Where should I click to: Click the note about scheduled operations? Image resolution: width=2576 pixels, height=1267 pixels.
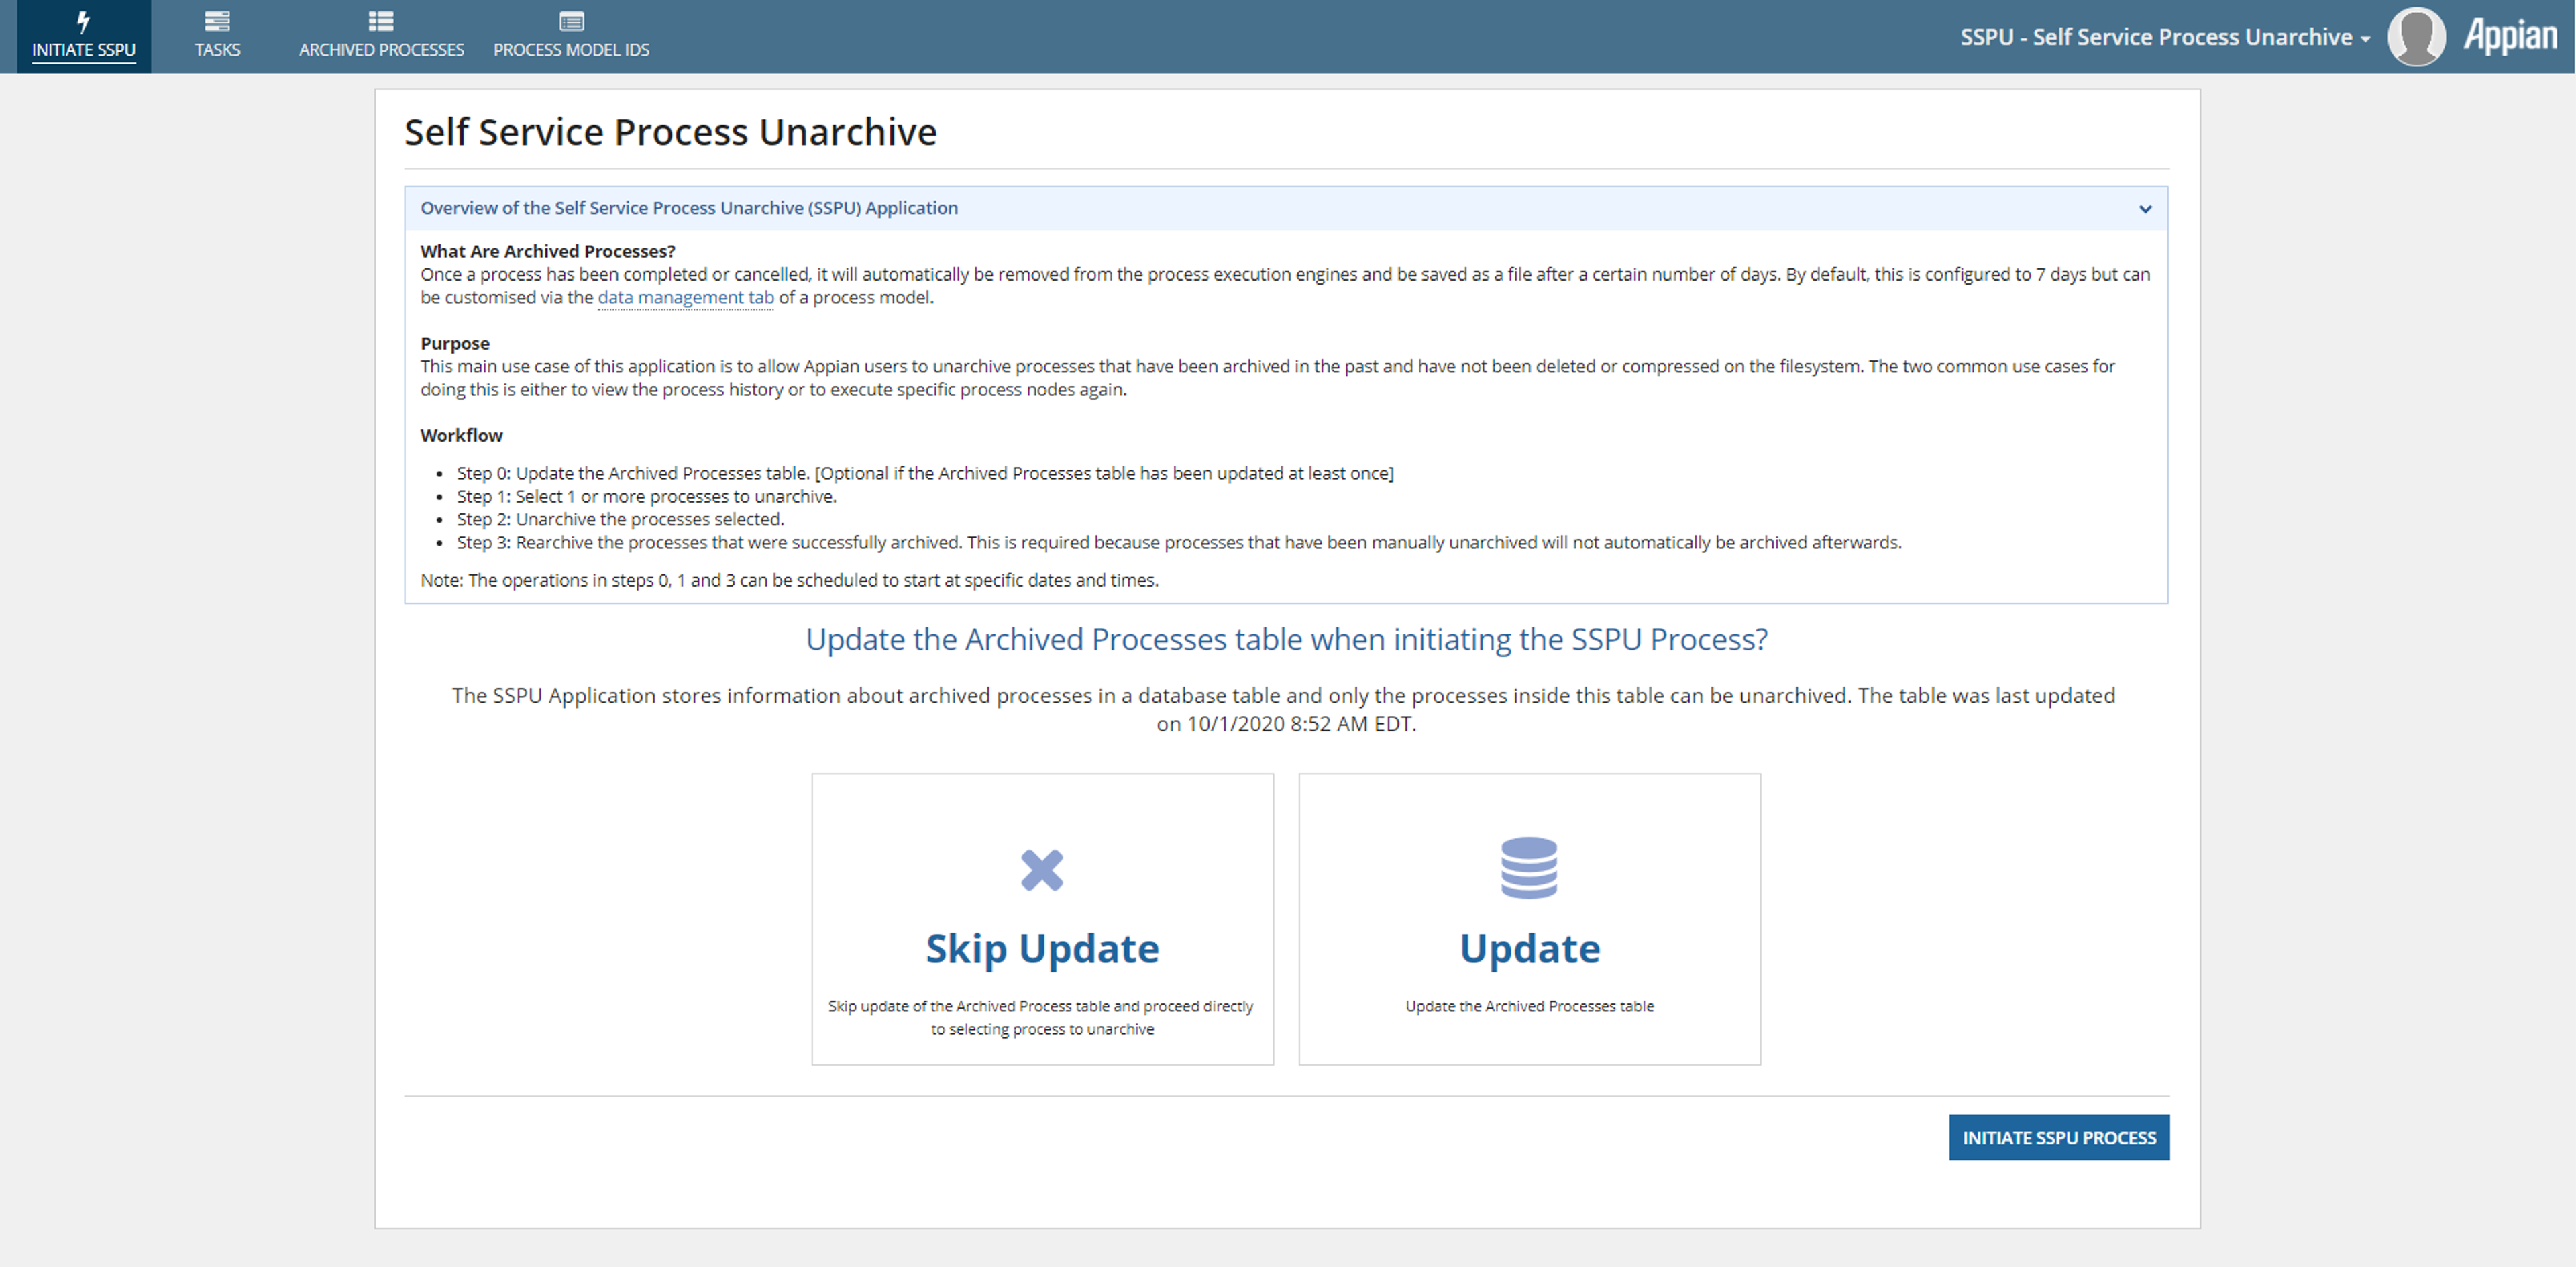(789, 580)
